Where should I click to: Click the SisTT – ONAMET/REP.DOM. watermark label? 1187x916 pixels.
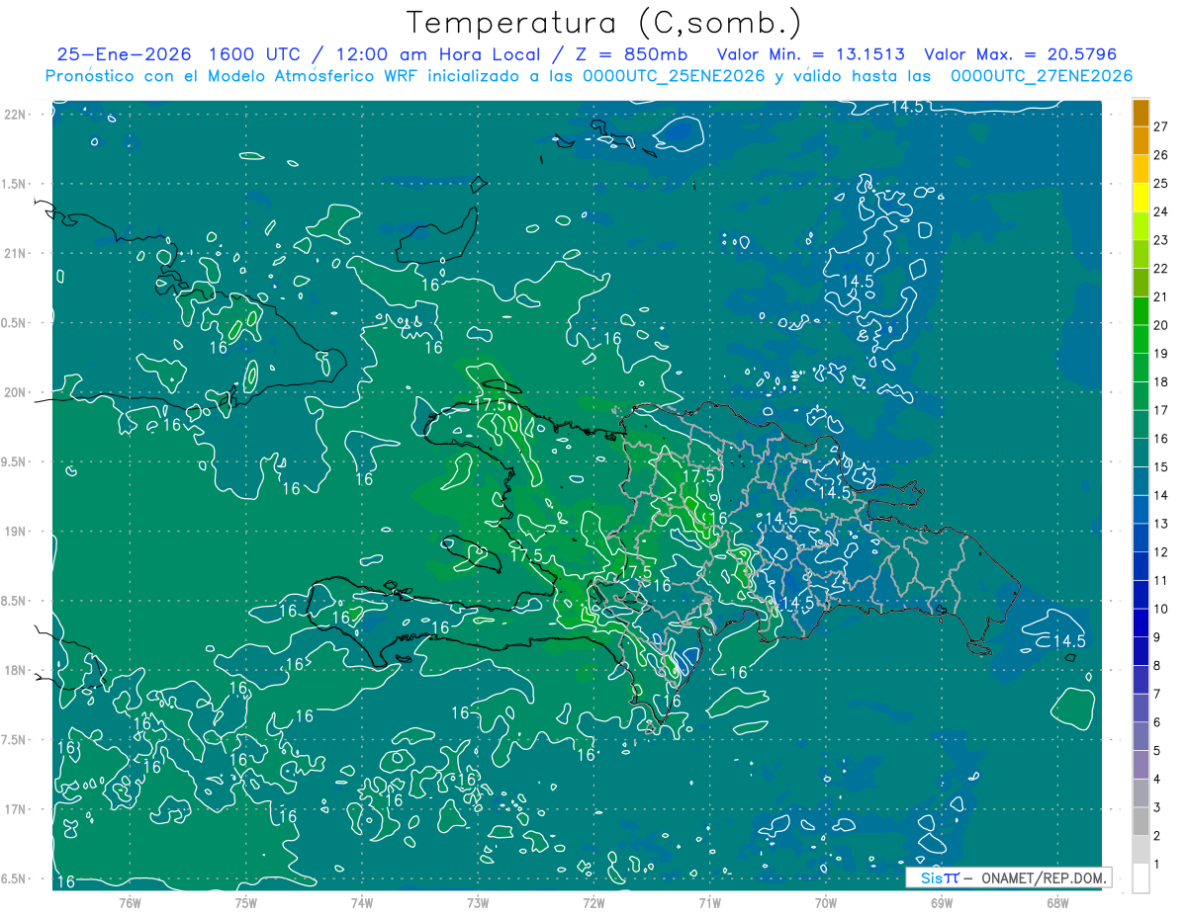pyautogui.click(x=1010, y=877)
